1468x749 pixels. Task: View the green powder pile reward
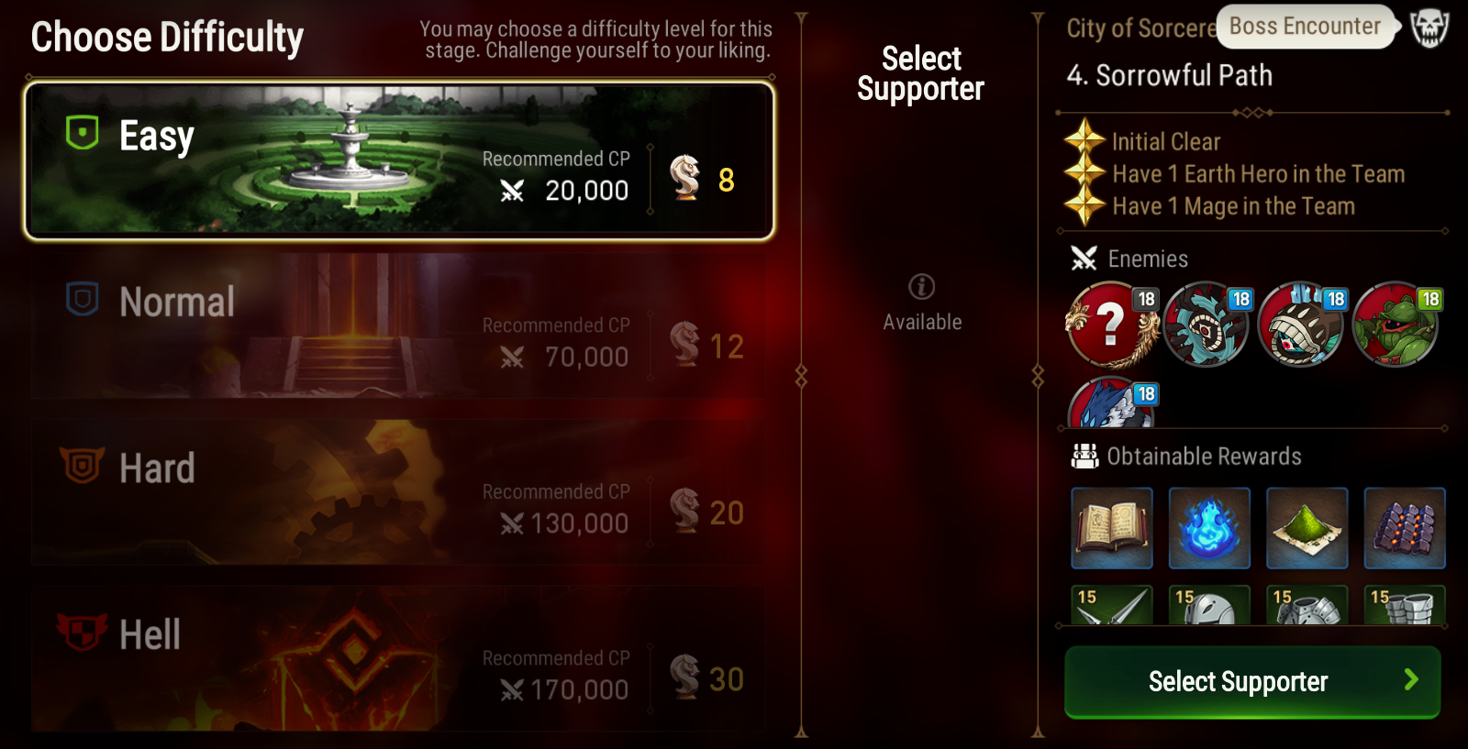pos(1307,528)
